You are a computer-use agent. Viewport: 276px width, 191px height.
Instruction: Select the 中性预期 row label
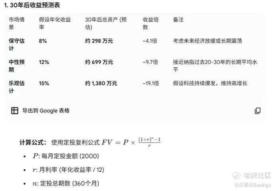(x=17, y=66)
